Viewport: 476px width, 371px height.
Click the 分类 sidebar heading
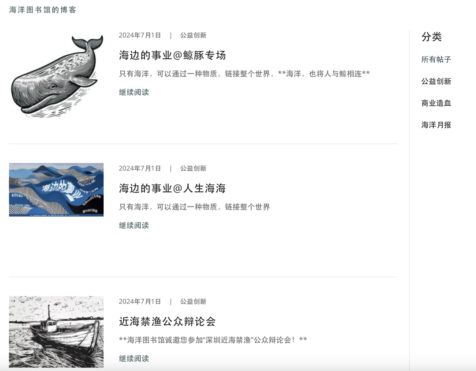click(x=431, y=37)
